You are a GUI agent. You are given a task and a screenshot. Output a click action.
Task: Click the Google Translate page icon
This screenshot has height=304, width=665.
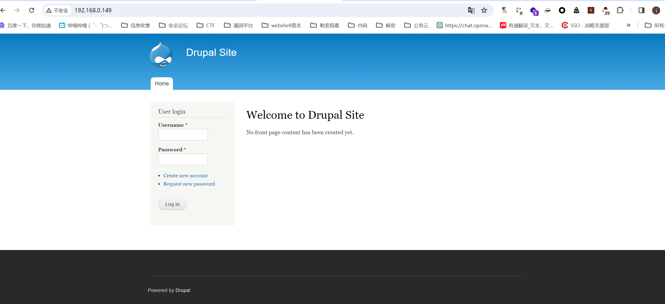pos(471,10)
